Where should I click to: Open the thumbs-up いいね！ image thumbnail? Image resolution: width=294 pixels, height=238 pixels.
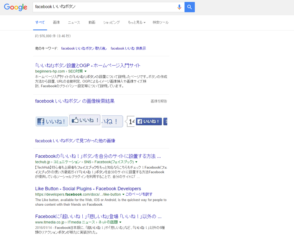85,120
